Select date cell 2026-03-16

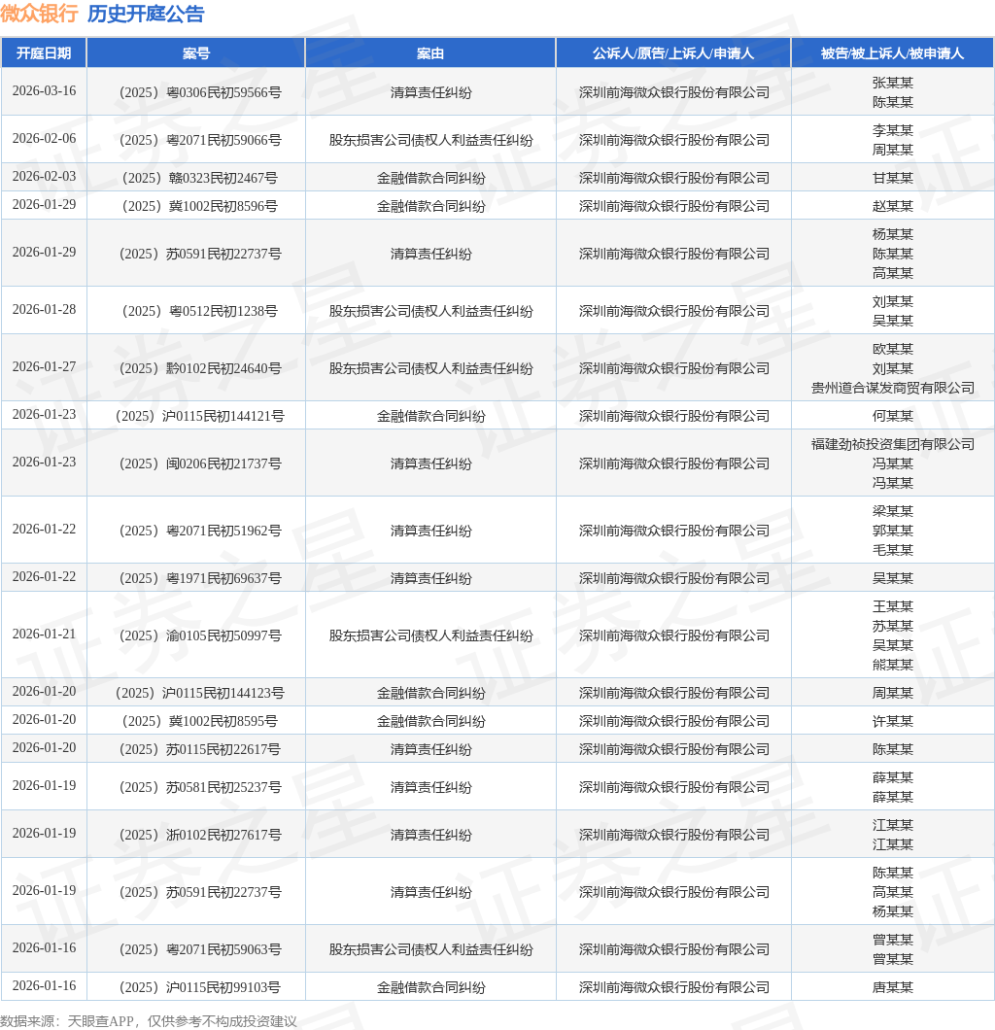click(x=44, y=91)
